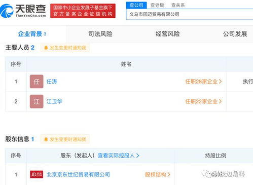This screenshot has width=253, height=185.
Task: Open the 江卫华 person link
Action: [54, 101]
